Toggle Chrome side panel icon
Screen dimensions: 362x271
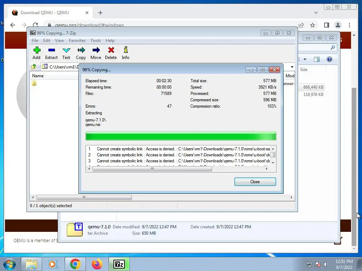coord(326,25)
